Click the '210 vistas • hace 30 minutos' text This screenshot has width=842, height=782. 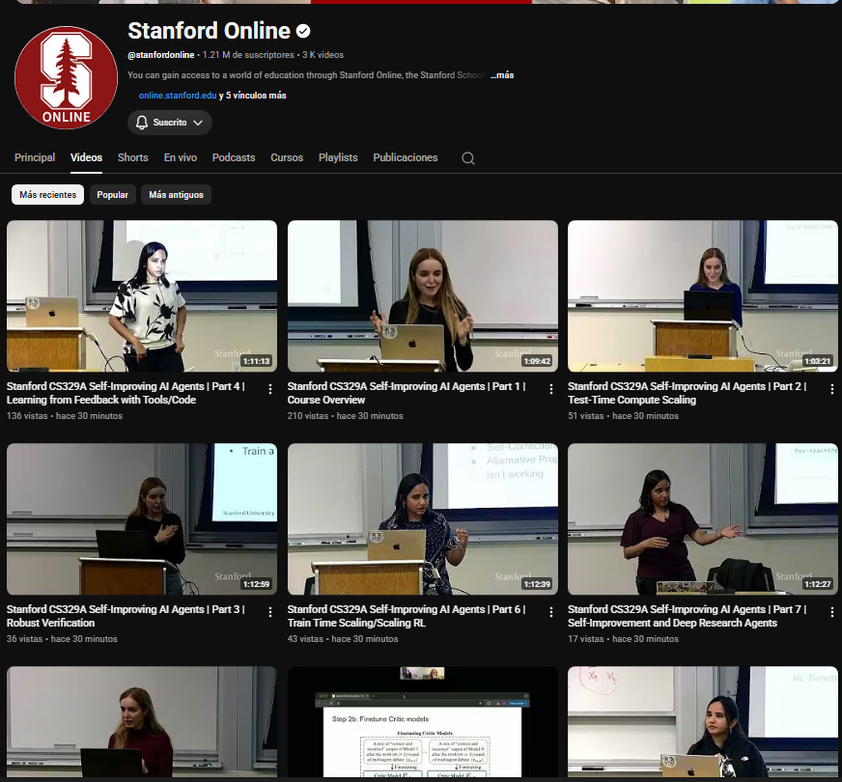click(346, 416)
